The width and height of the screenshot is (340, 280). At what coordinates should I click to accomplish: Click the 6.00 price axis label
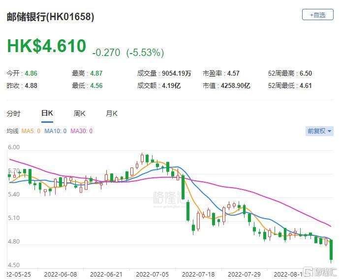coord(14,147)
